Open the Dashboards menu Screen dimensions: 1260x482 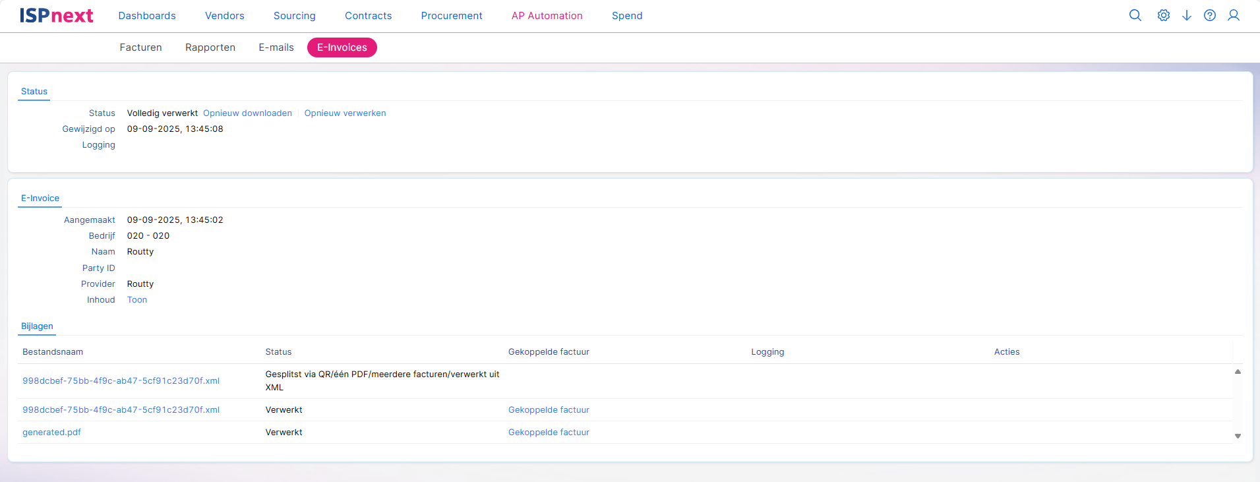point(147,16)
